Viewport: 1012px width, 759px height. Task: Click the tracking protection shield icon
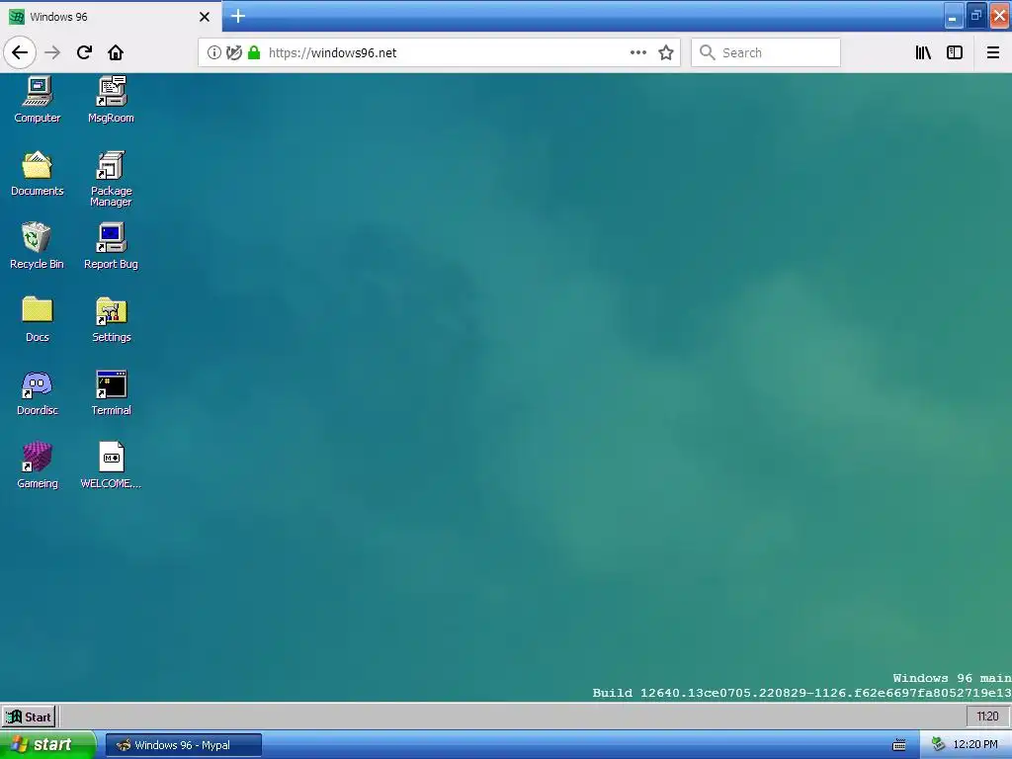pos(233,52)
